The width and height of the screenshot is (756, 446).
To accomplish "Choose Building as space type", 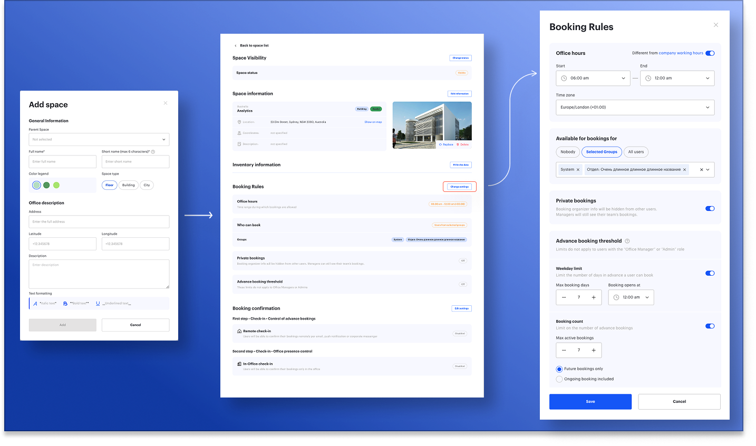I will coord(128,185).
